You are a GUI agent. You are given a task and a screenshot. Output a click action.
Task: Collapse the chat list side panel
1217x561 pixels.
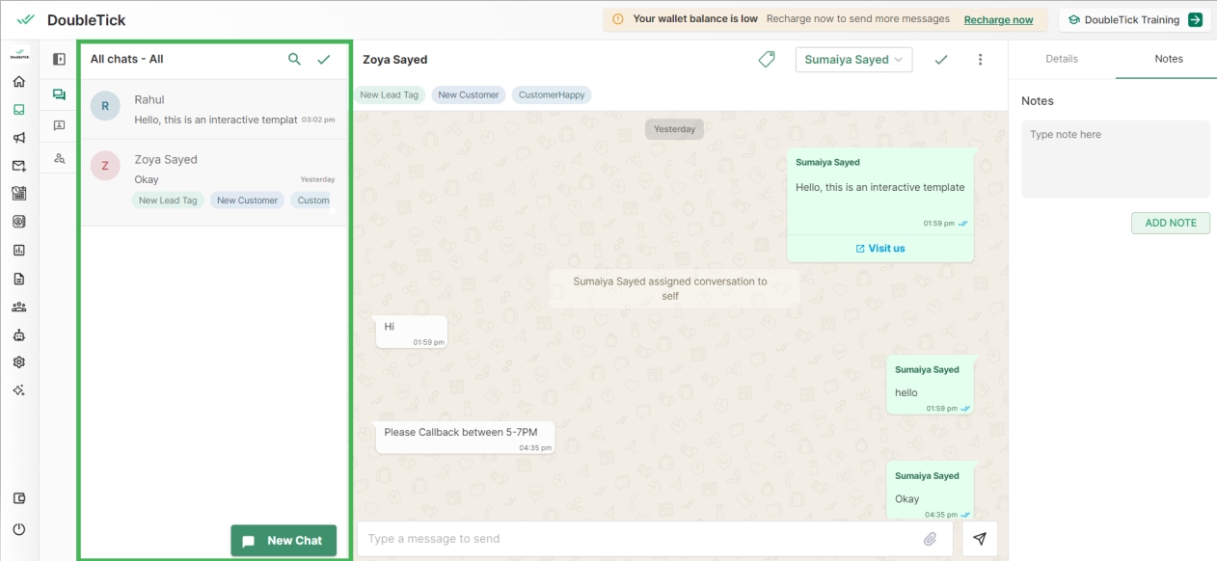59,60
